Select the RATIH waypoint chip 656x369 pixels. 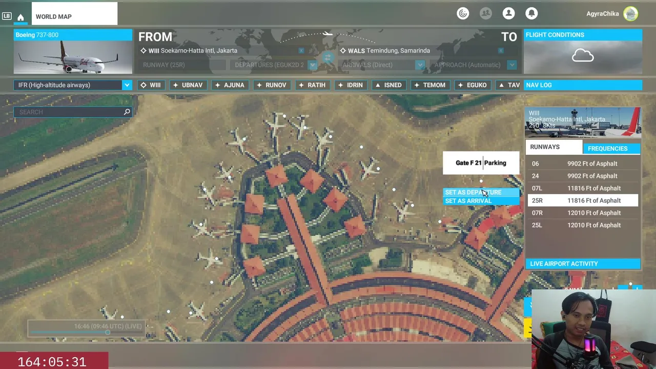[x=312, y=85]
